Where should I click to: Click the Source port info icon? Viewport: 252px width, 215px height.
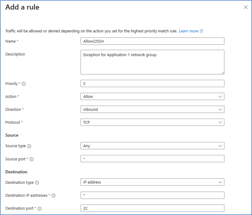(31, 159)
